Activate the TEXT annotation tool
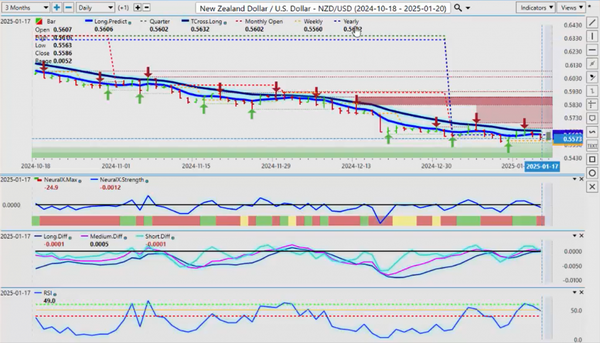 coord(592,145)
